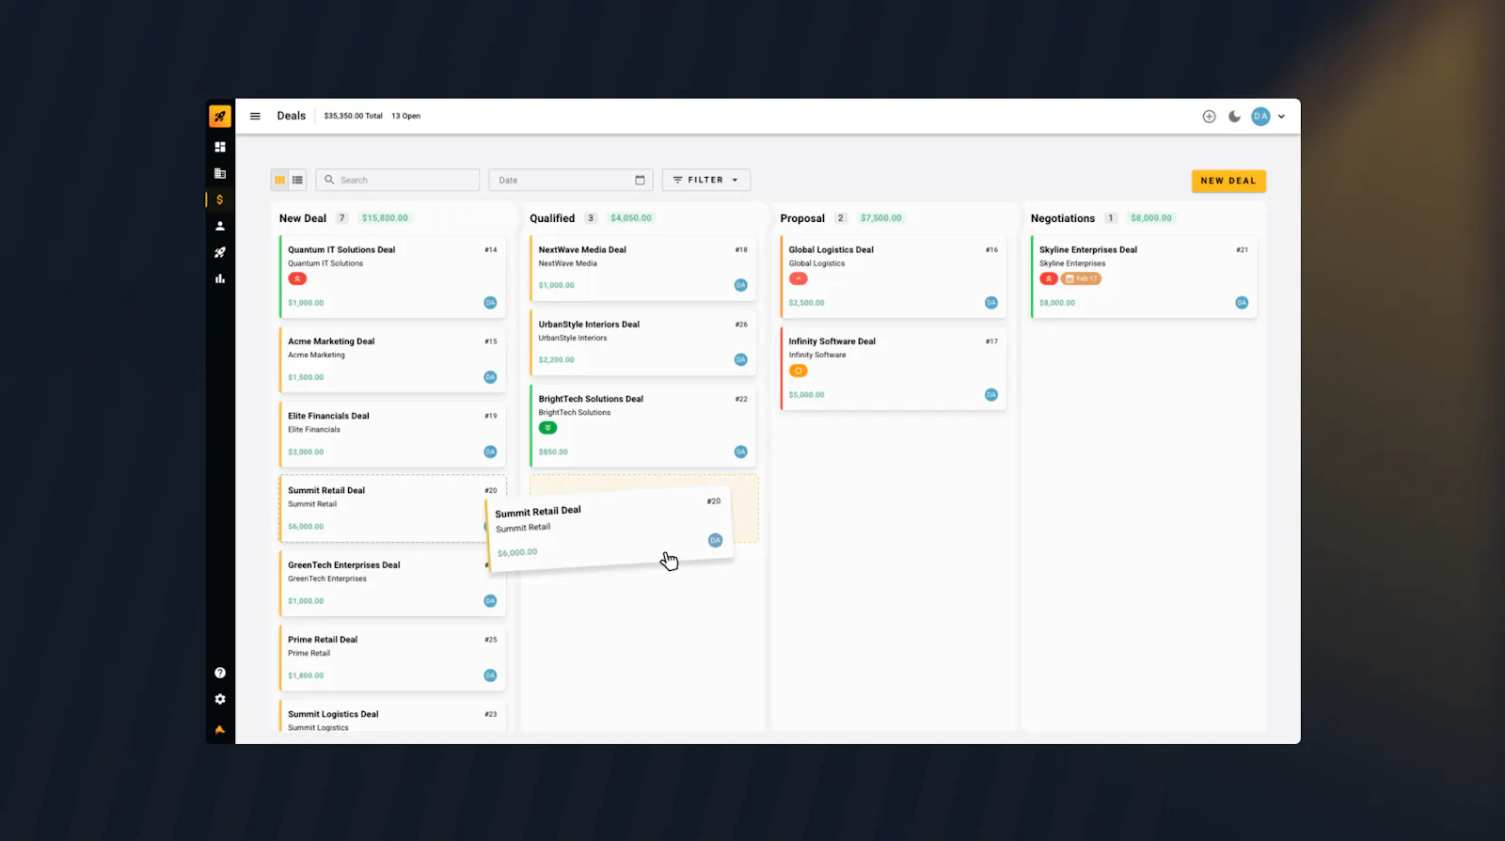Toggle the hamburger menu next to Deals

tap(255, 116)
